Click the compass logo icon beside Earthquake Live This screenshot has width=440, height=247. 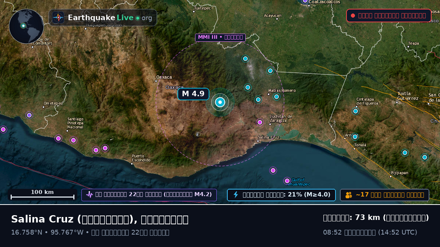58,18
